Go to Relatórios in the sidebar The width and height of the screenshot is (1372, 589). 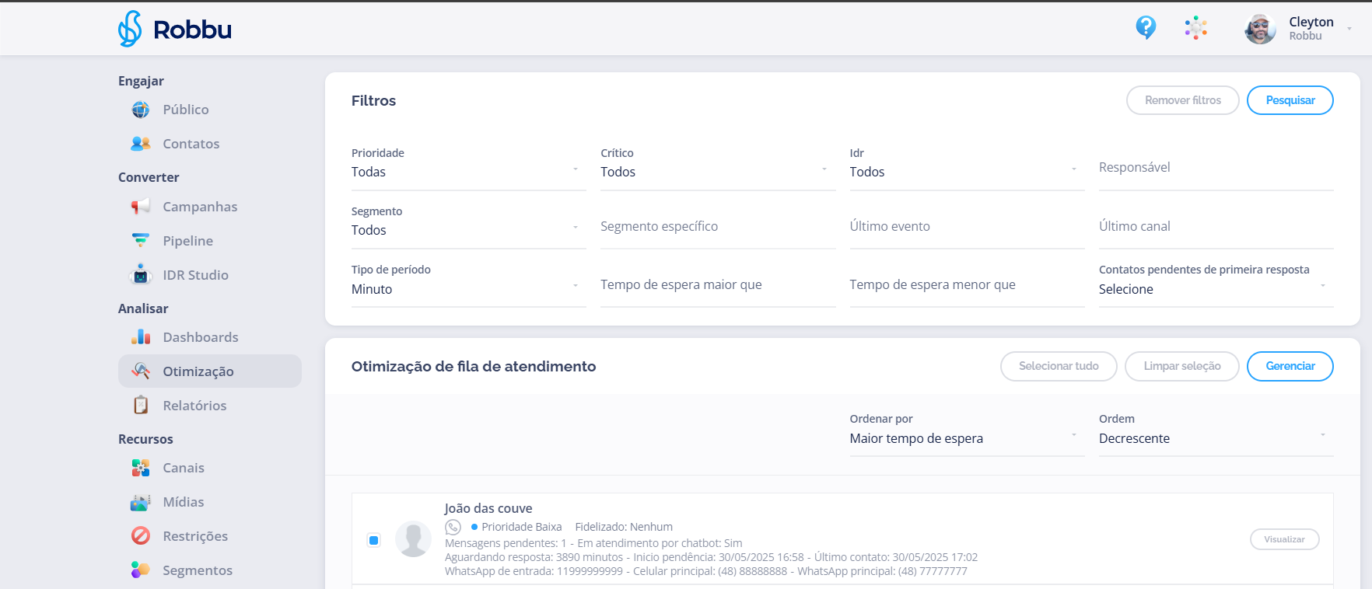coord(194,406)
